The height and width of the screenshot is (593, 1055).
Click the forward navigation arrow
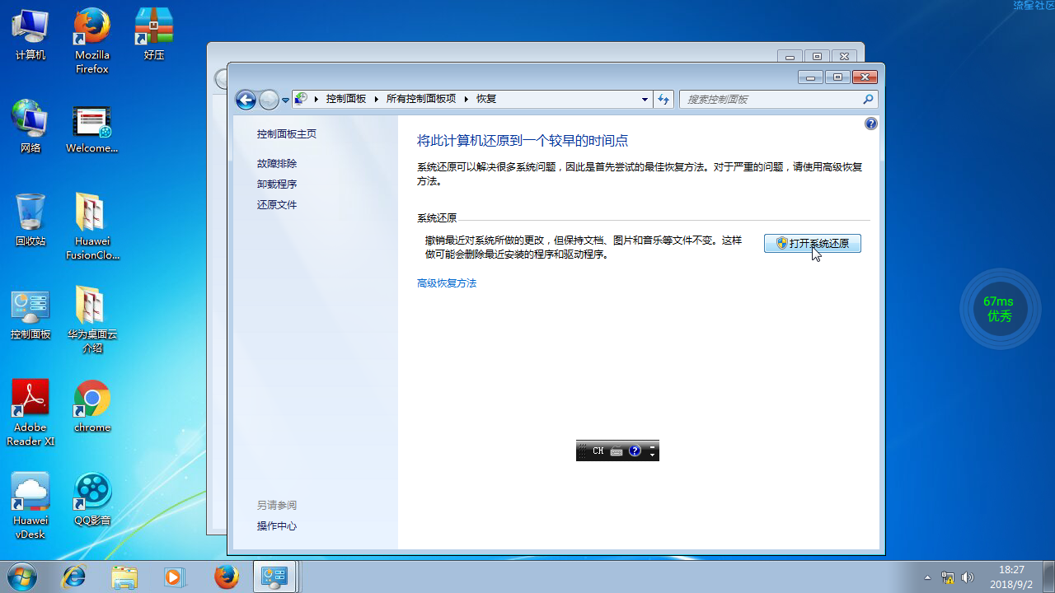(269, 100)
